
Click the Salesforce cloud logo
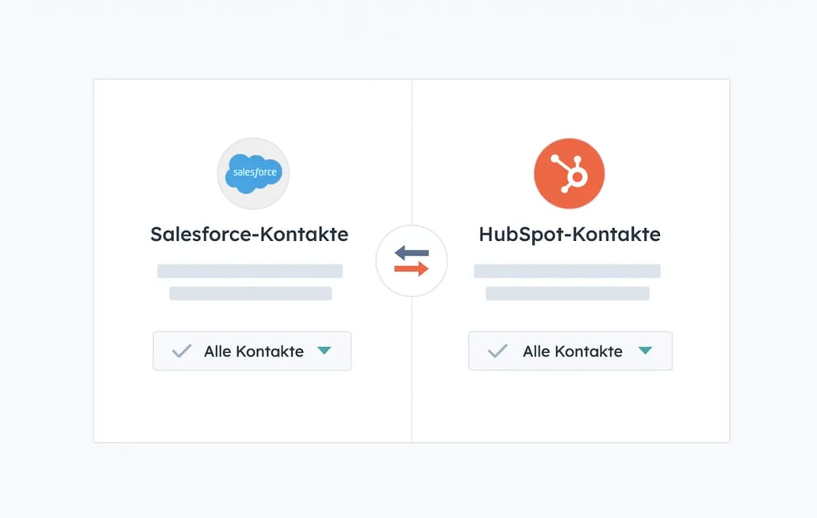click(253, 173)
